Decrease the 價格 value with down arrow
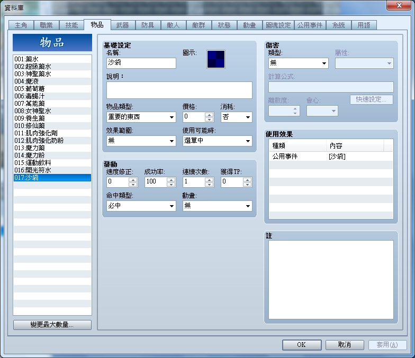415x358 pixels. [x=209, y=120]
